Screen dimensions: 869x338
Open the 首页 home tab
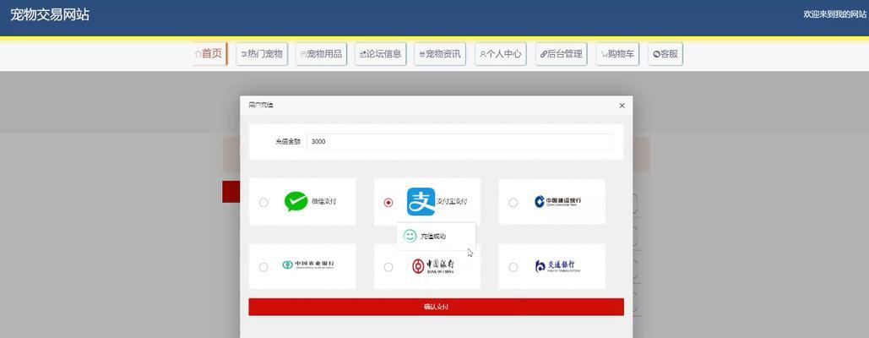click(210, 54)
